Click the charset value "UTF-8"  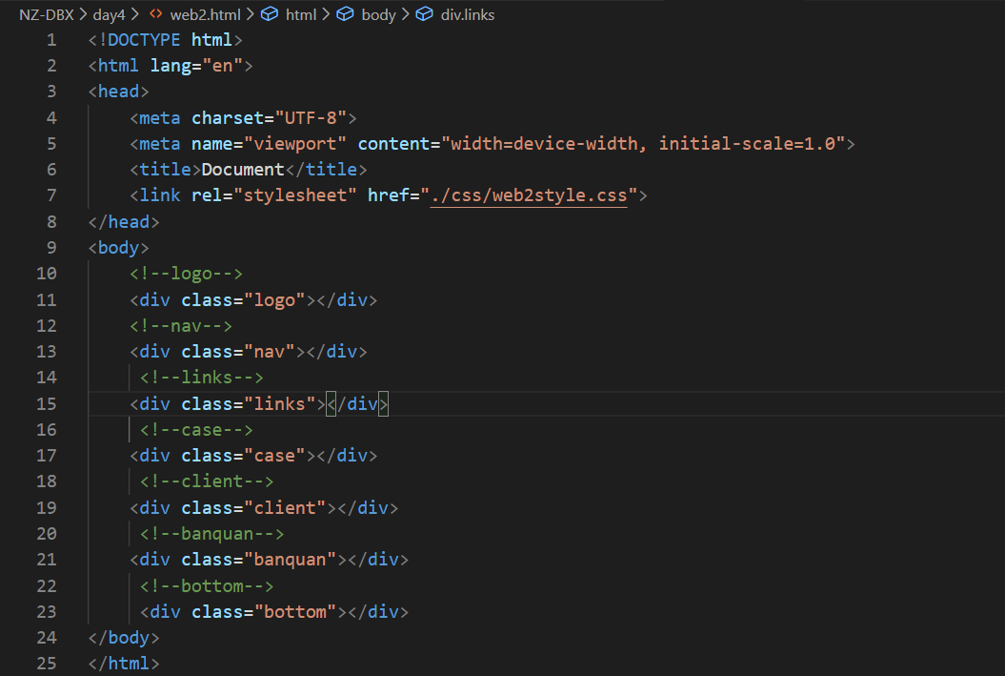coord(311,118)
